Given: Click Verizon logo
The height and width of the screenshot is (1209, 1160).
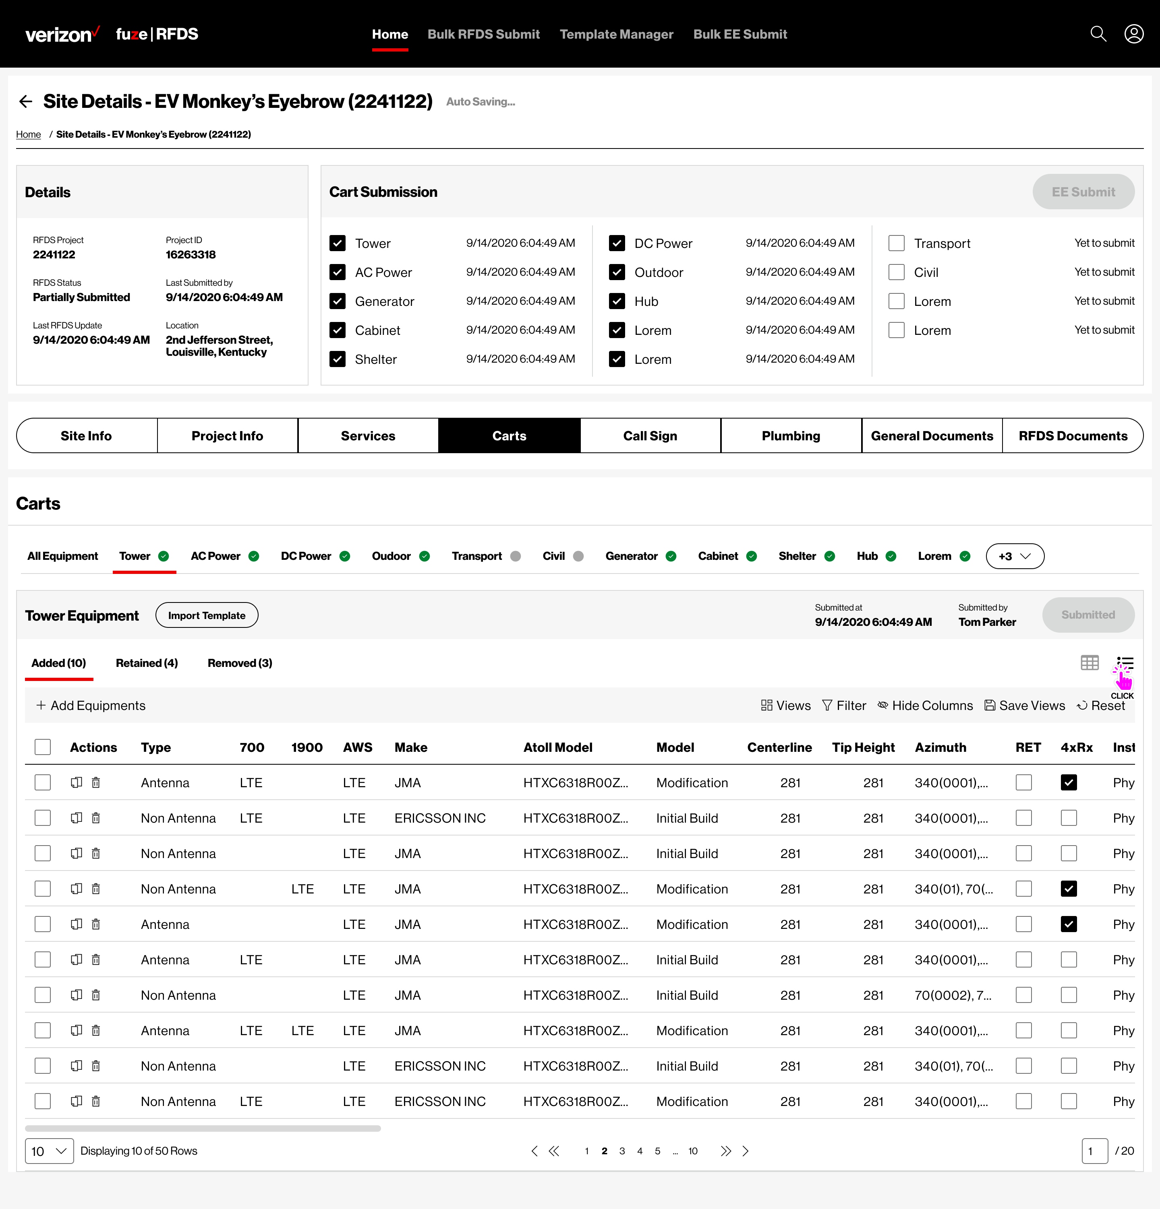Looking at the screenshot, I should [62, 34].
